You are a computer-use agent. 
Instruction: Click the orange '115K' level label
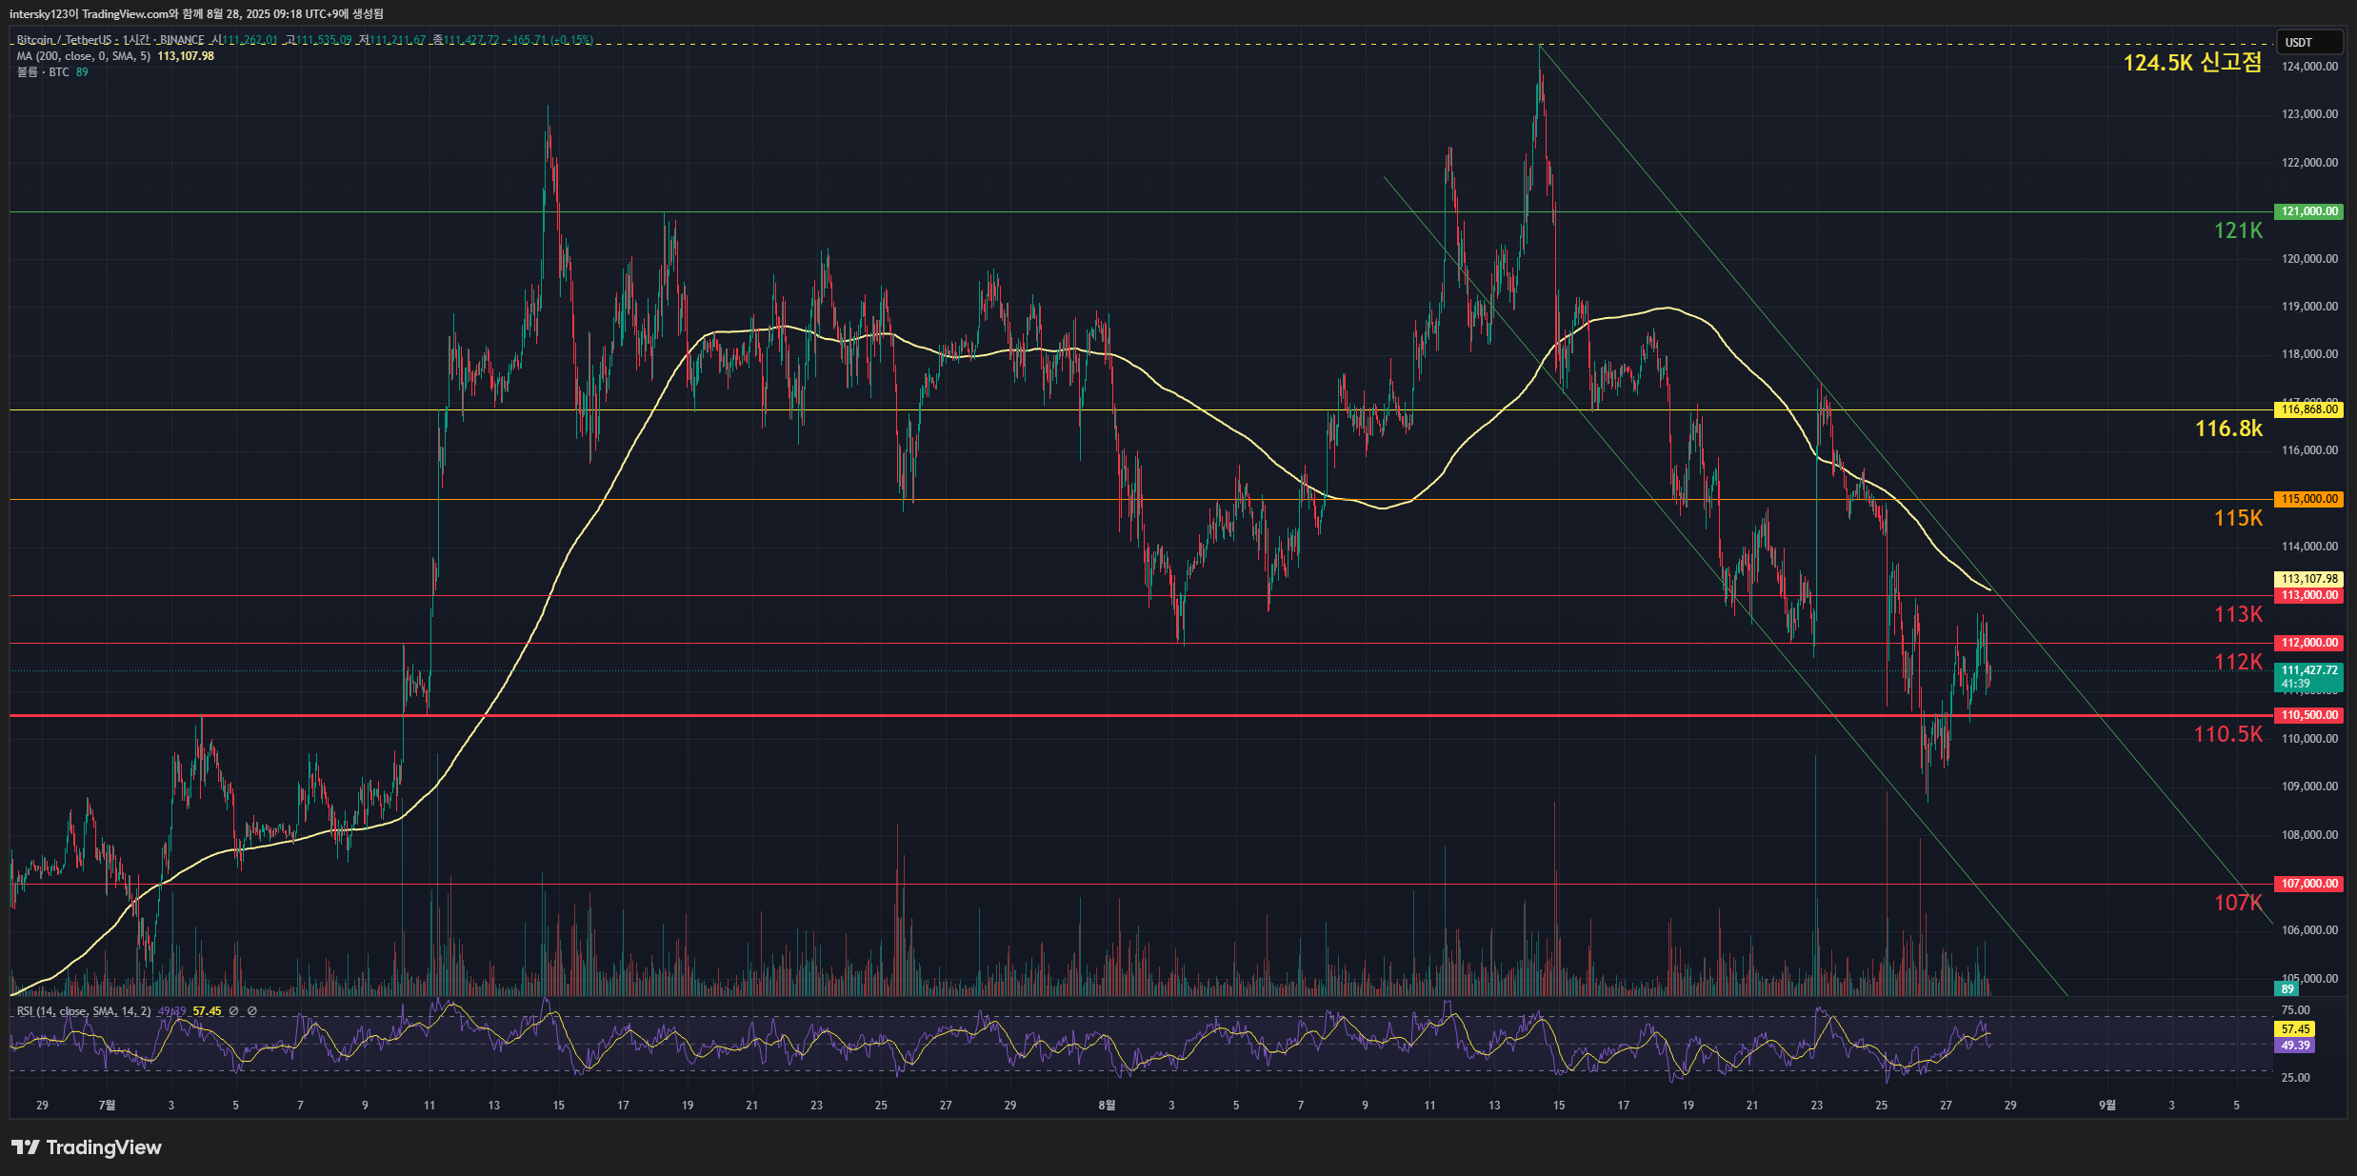point(2238,518)
